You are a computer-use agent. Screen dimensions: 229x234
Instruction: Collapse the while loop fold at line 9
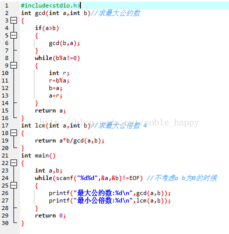pos(13,65)
